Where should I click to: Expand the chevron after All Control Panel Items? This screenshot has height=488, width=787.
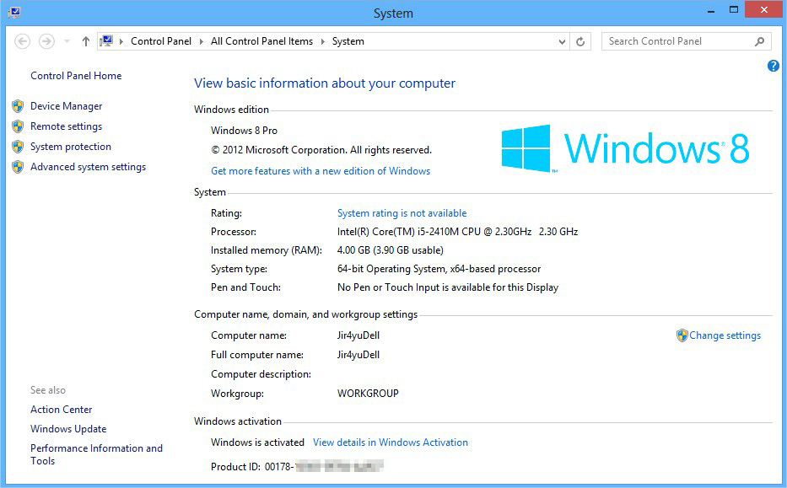[322, 41]
